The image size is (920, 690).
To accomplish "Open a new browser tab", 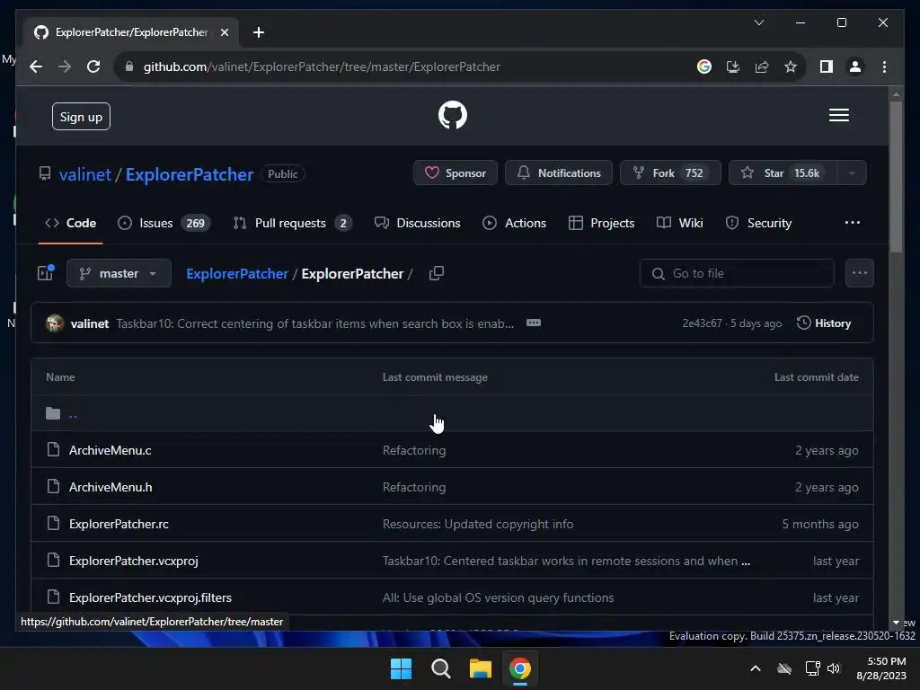I will click(x=259, y=32).
